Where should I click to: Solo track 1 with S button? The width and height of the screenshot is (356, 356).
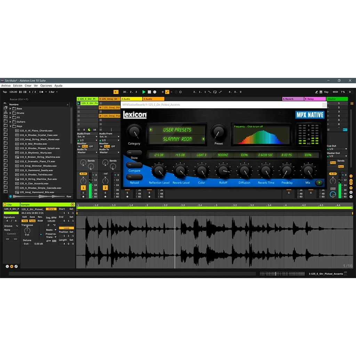[x=83, y=193]
